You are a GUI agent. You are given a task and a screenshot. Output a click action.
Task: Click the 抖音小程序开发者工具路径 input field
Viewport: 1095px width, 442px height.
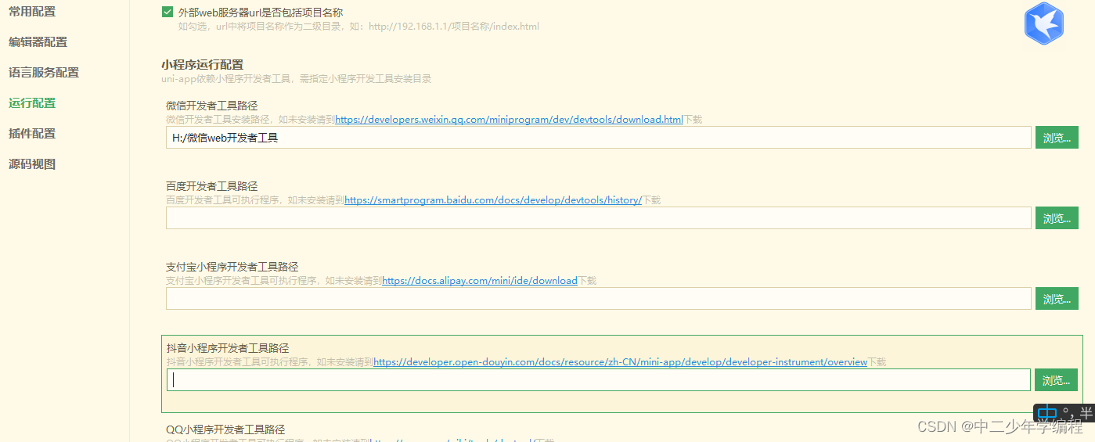(598, 380)
